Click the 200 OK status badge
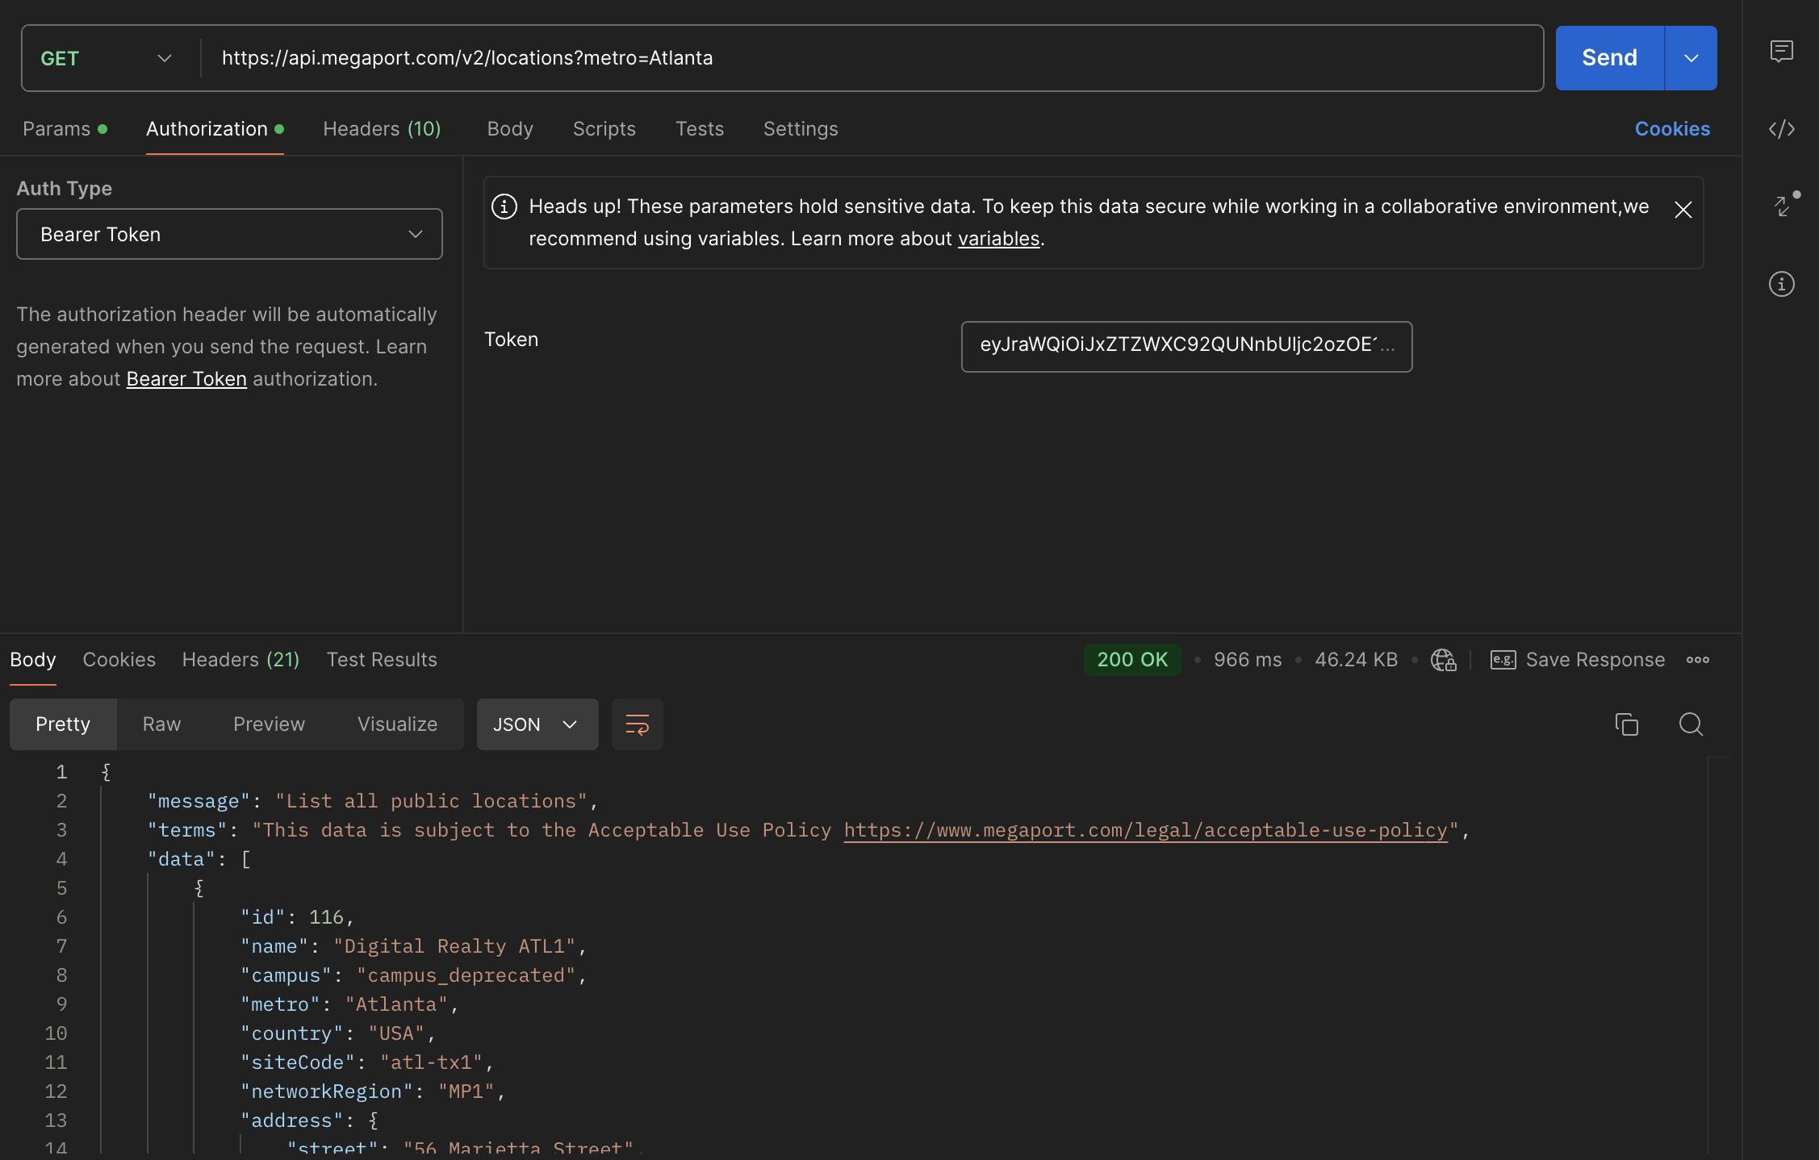The height and width of the screenshot is (1160, 1819). pos(1131,660)
